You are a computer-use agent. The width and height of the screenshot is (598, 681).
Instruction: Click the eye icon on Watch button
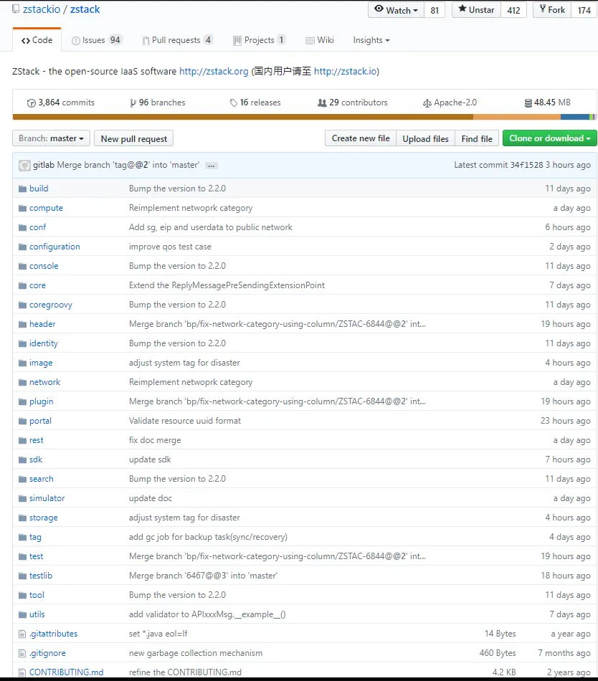click(x=379, y=9)
